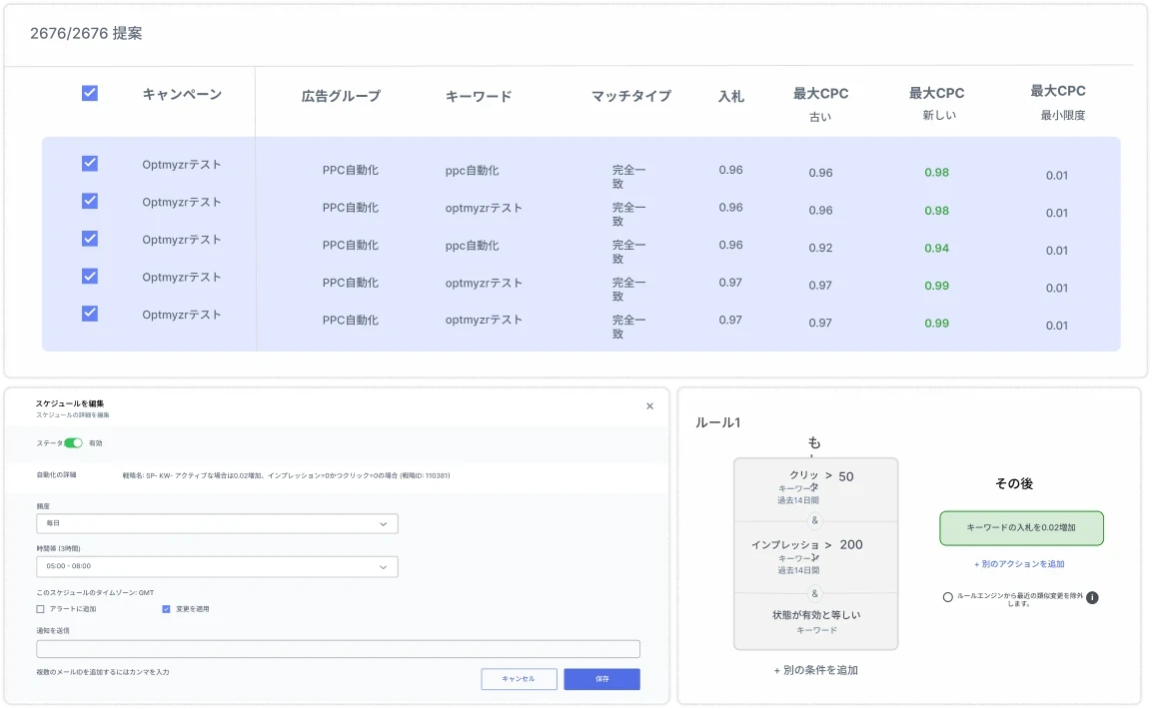The width and height of the screenshot is (1152, 709).
Task: Click the キーワード column header
Action: 479,96
